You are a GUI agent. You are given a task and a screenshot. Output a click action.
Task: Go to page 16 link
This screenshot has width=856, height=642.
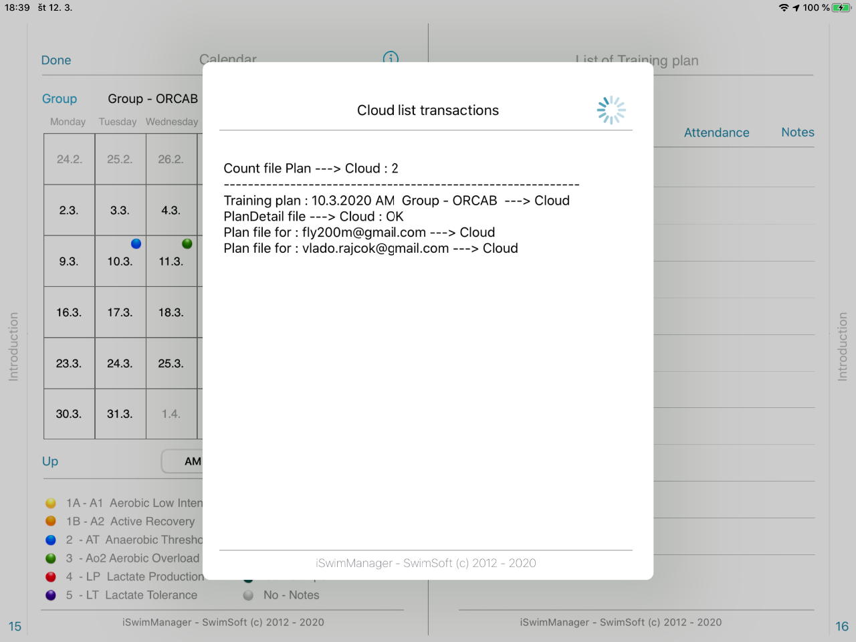pyautogui.click(x=841, y=627)
